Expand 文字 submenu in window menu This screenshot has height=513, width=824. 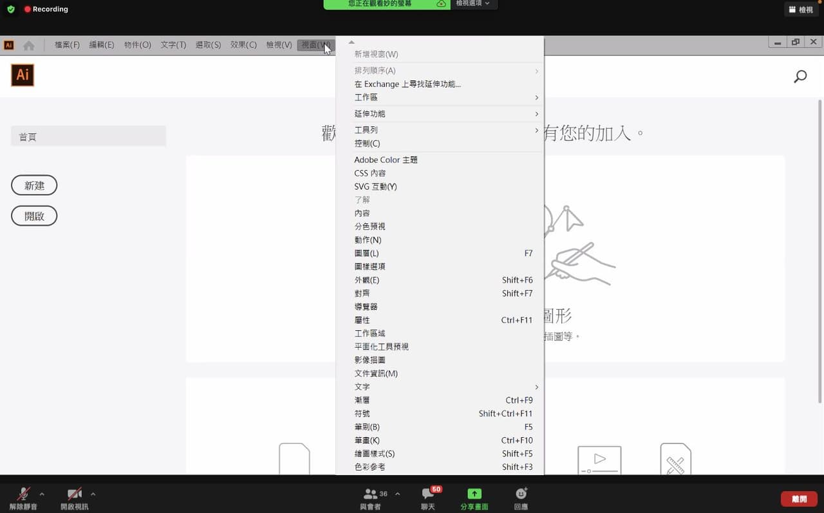pos(440,387)
